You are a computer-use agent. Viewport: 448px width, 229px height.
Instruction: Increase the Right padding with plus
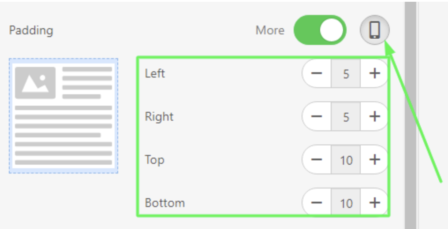tap(374, 116)
